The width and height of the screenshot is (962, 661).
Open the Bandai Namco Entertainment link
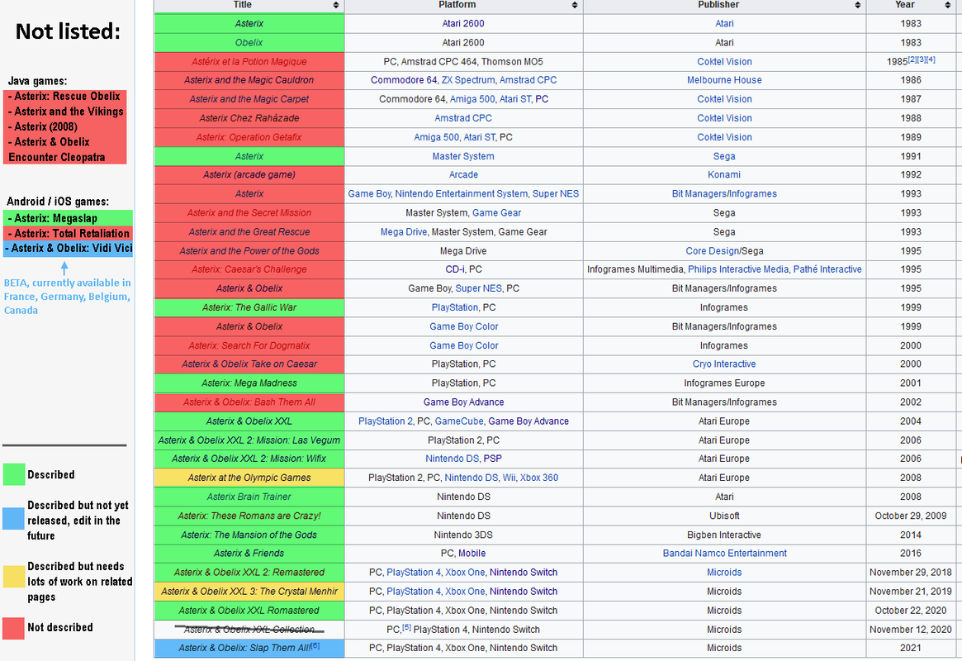724,553
